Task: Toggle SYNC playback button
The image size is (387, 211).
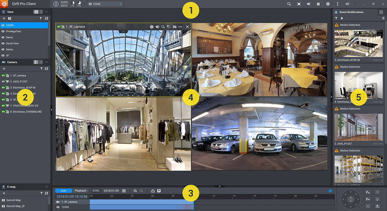Action: 96,191
